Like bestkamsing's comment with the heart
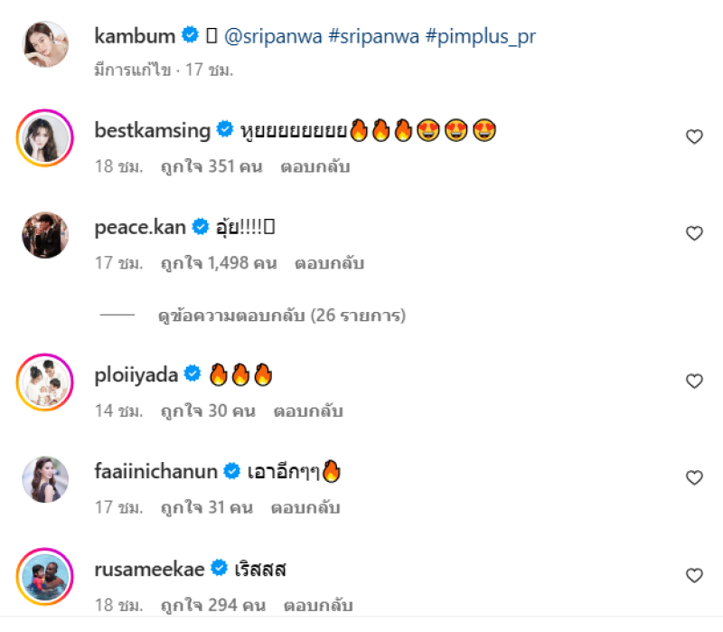 694,137
